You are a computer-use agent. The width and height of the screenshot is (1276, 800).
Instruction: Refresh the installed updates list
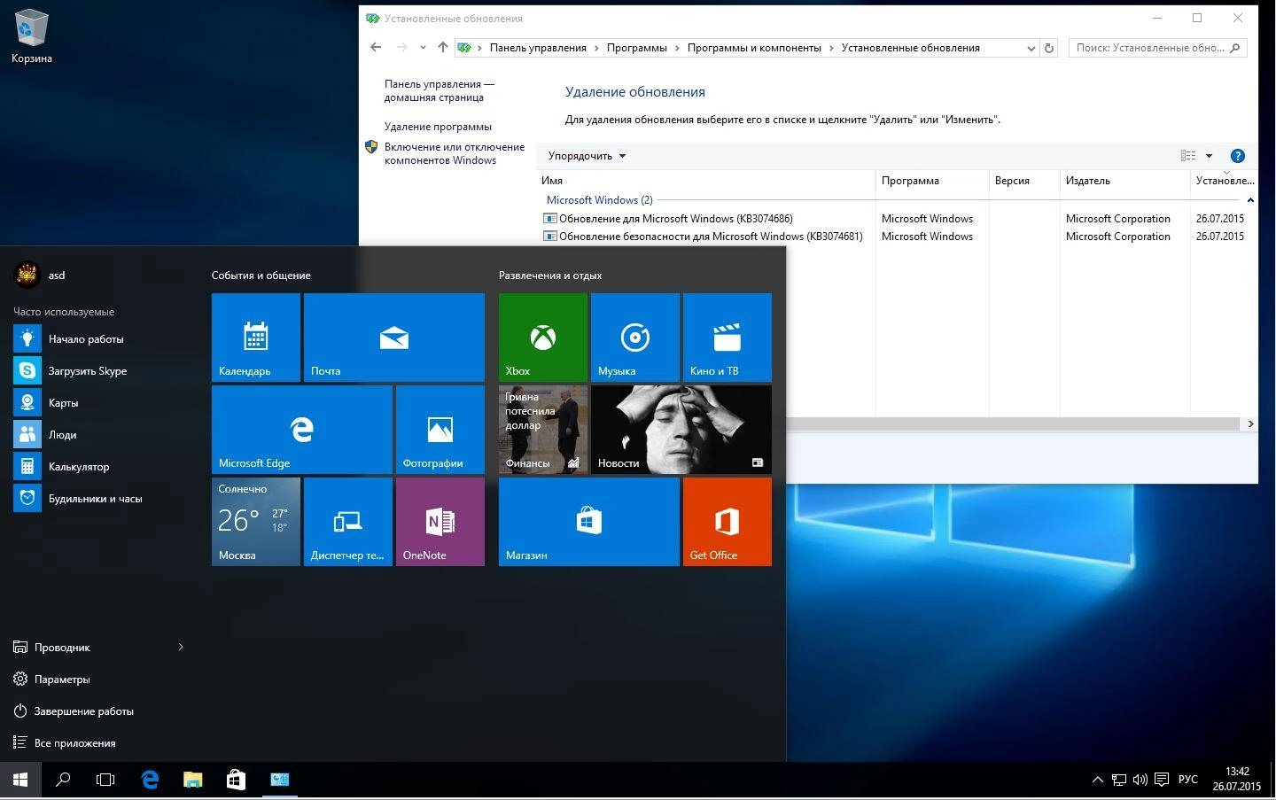click(1049, 48)
